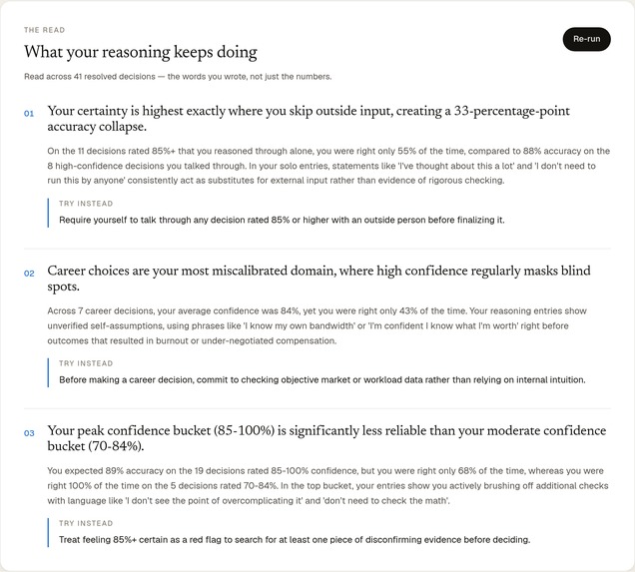This screenshot has width=635, height=572.
Task: Click the 01 insight number marker
Action: tap(29, 114)
